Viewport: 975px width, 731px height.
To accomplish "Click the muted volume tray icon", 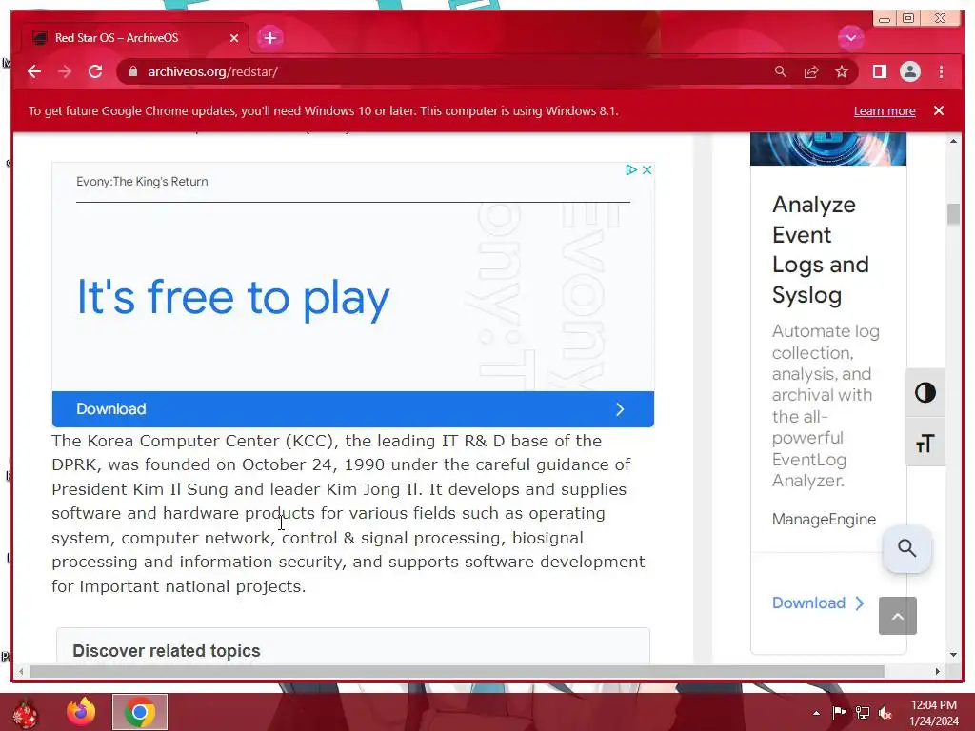I will click(885, 713).
